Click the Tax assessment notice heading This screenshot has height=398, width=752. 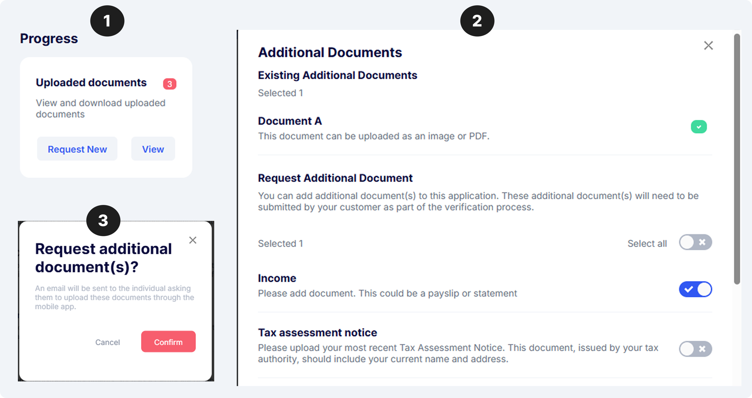coord(317,332)
